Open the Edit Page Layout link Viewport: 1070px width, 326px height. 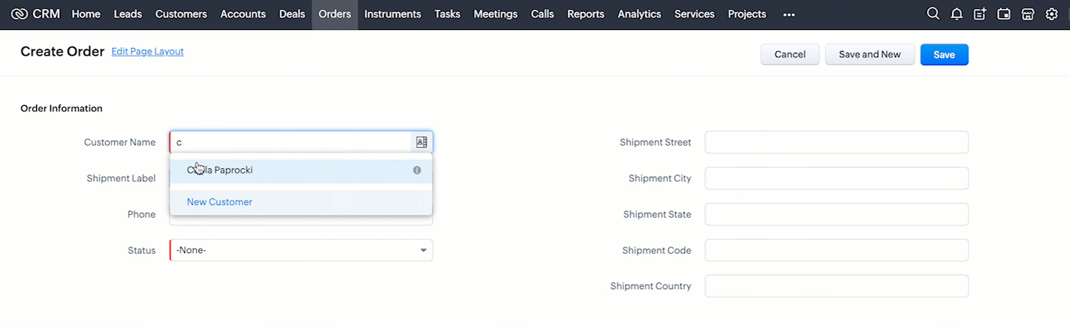click(147, 52)
